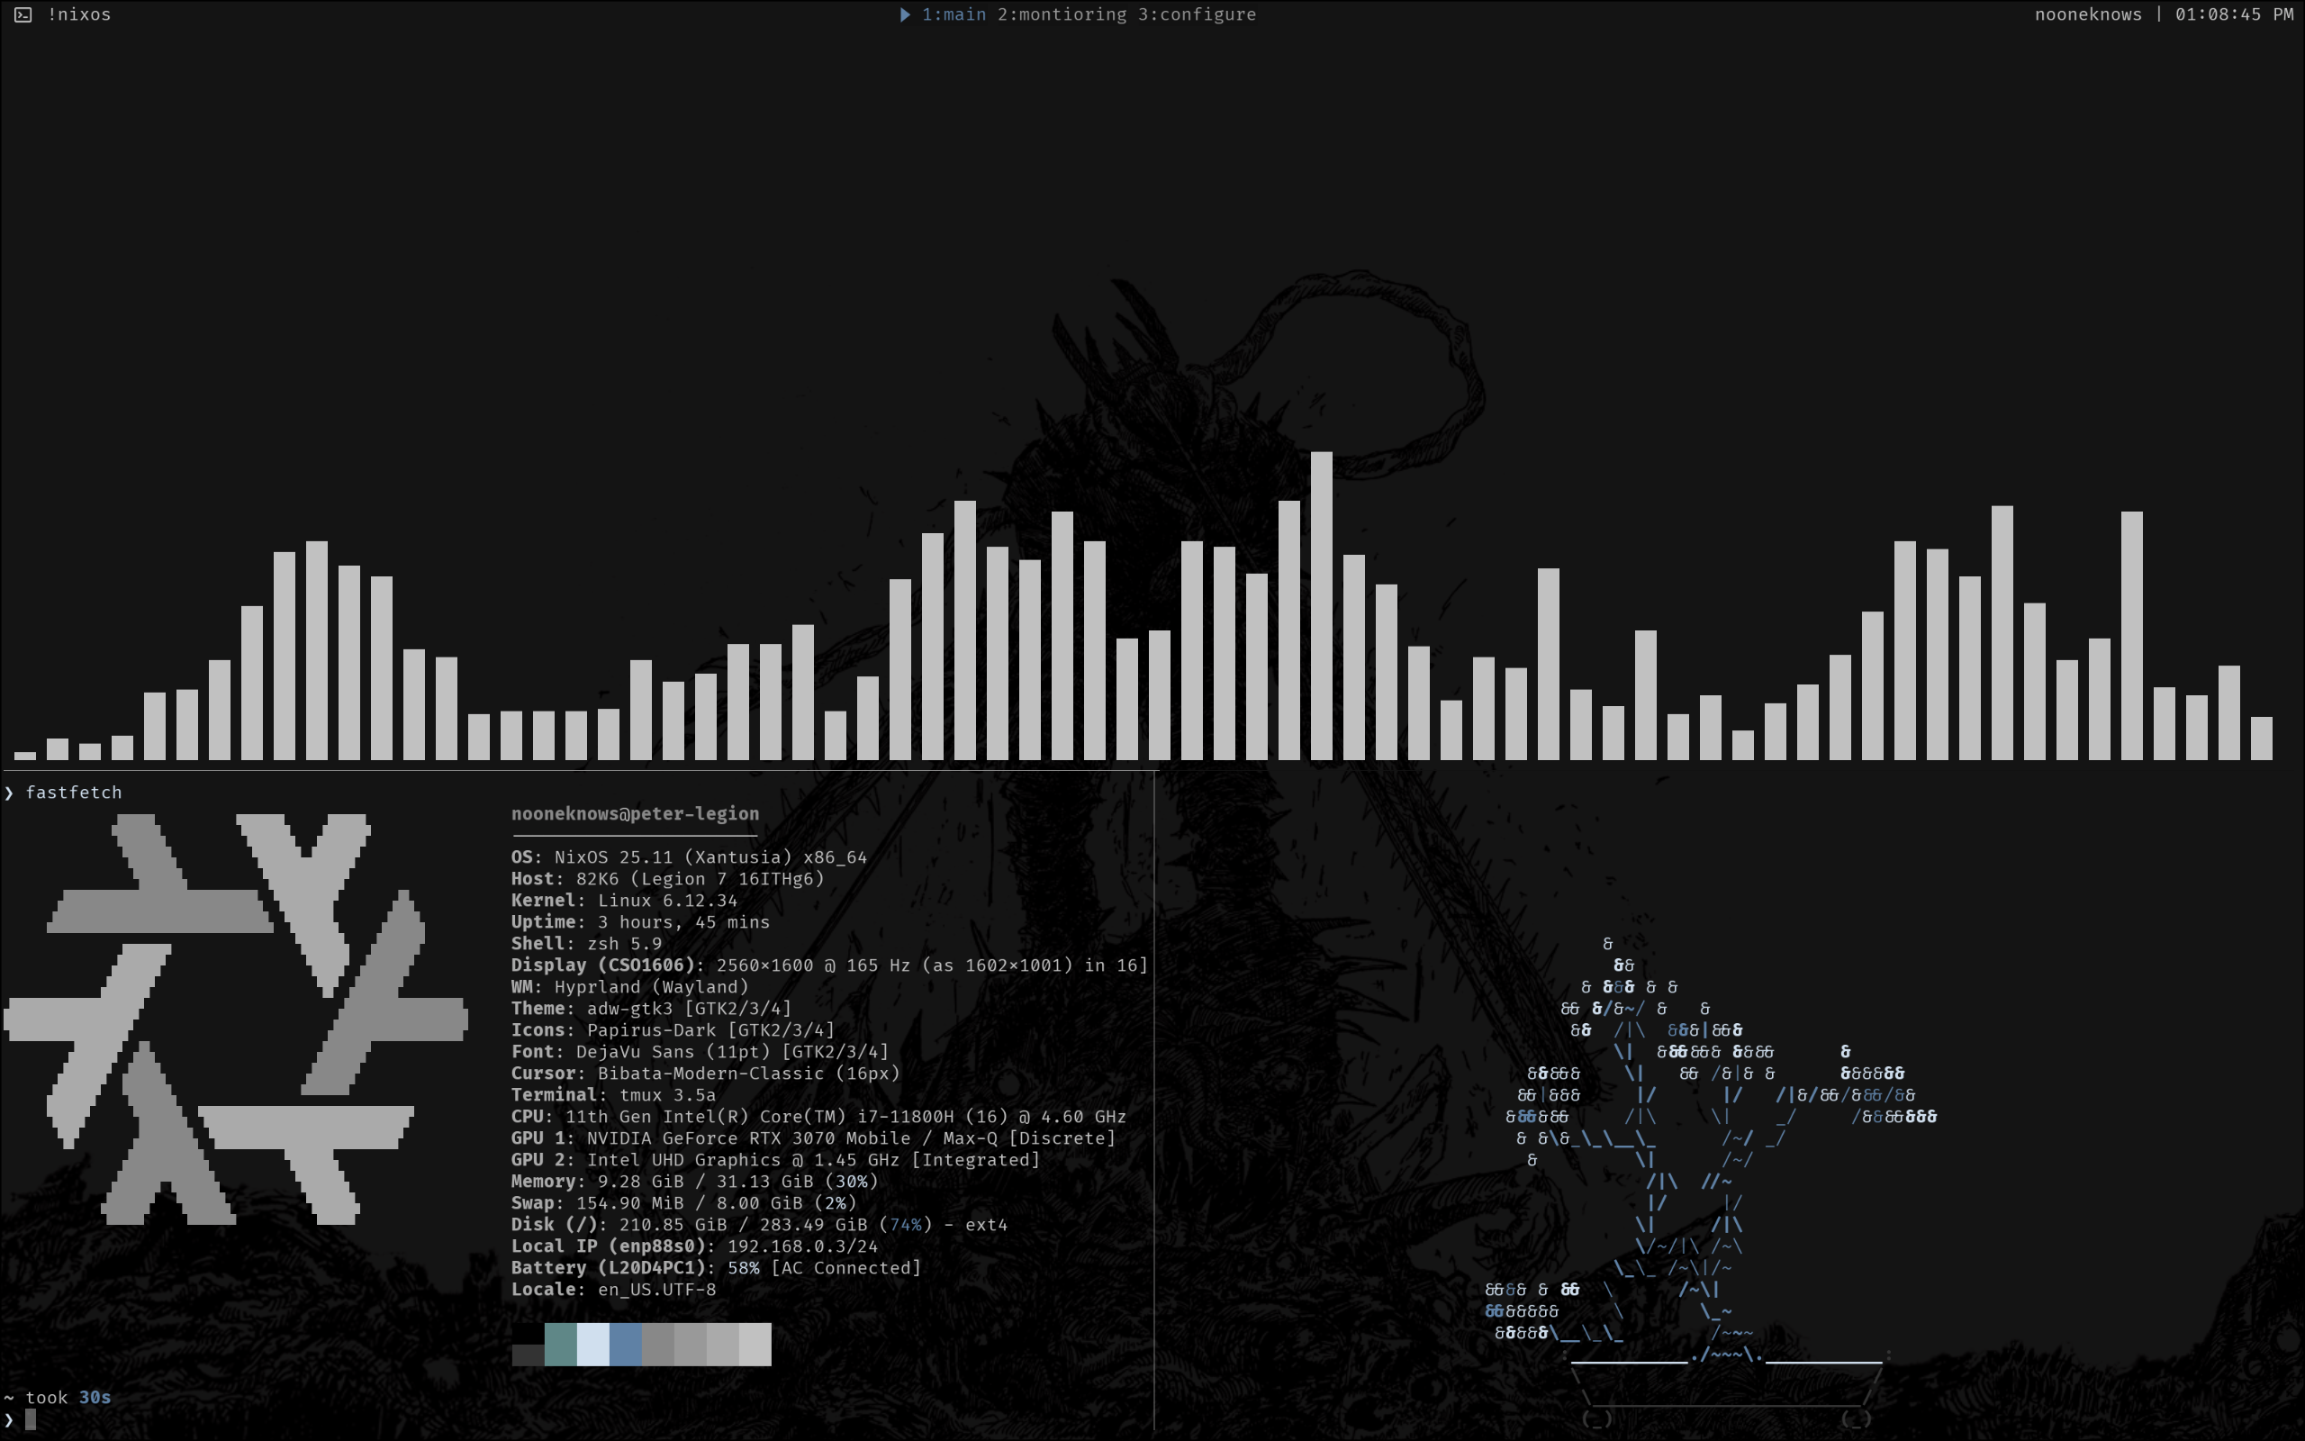Click the Memory: 9.28 GiB line
Viewport: 2305px width, 1441px height.
[694, 1181]
